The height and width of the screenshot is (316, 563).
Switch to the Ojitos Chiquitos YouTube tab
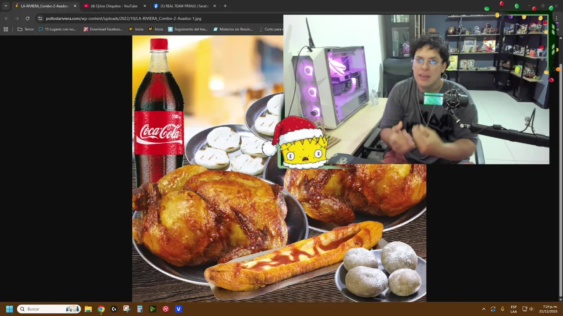point(114,6)
